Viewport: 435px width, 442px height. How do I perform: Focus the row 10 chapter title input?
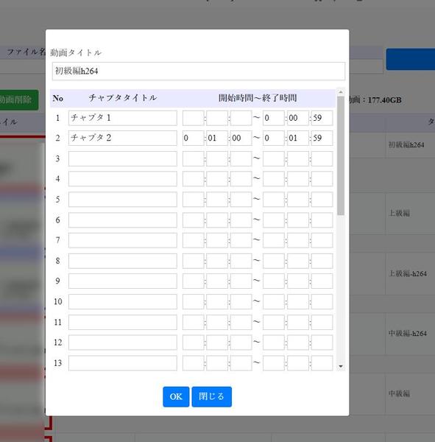tap(123, 301)
